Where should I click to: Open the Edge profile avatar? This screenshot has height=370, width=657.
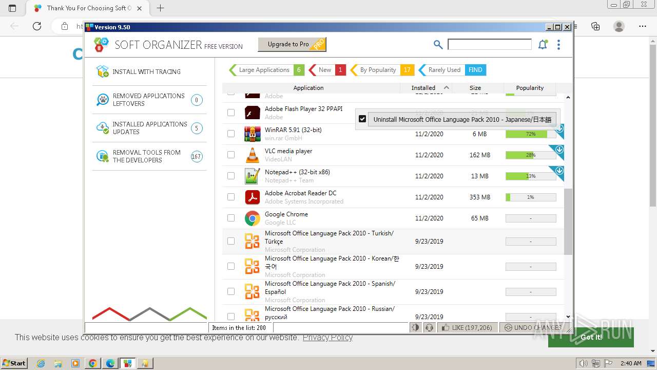[619, 26]
